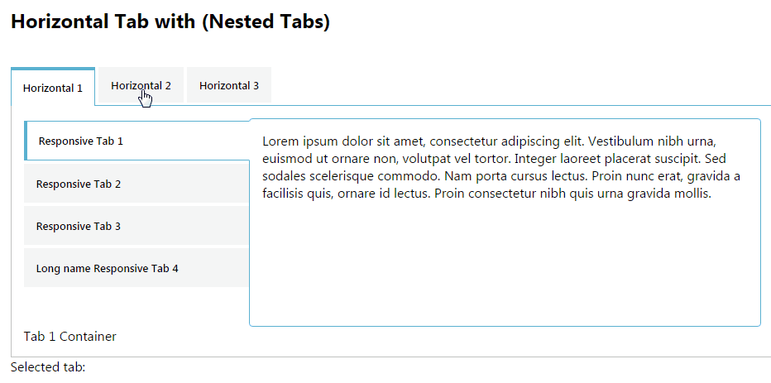Show Responsive Tab 3 content
This screenshot has width=771, height=383.
pos(136,226)
